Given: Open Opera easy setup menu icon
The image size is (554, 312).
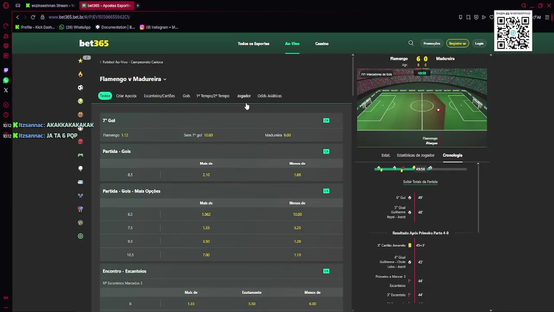Looking at the screenshot, I should coord(547,17).
